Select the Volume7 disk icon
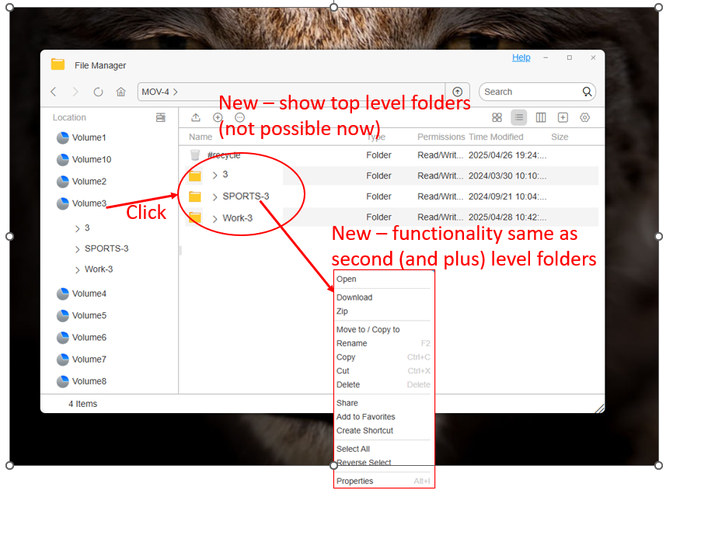 (63, 360)
